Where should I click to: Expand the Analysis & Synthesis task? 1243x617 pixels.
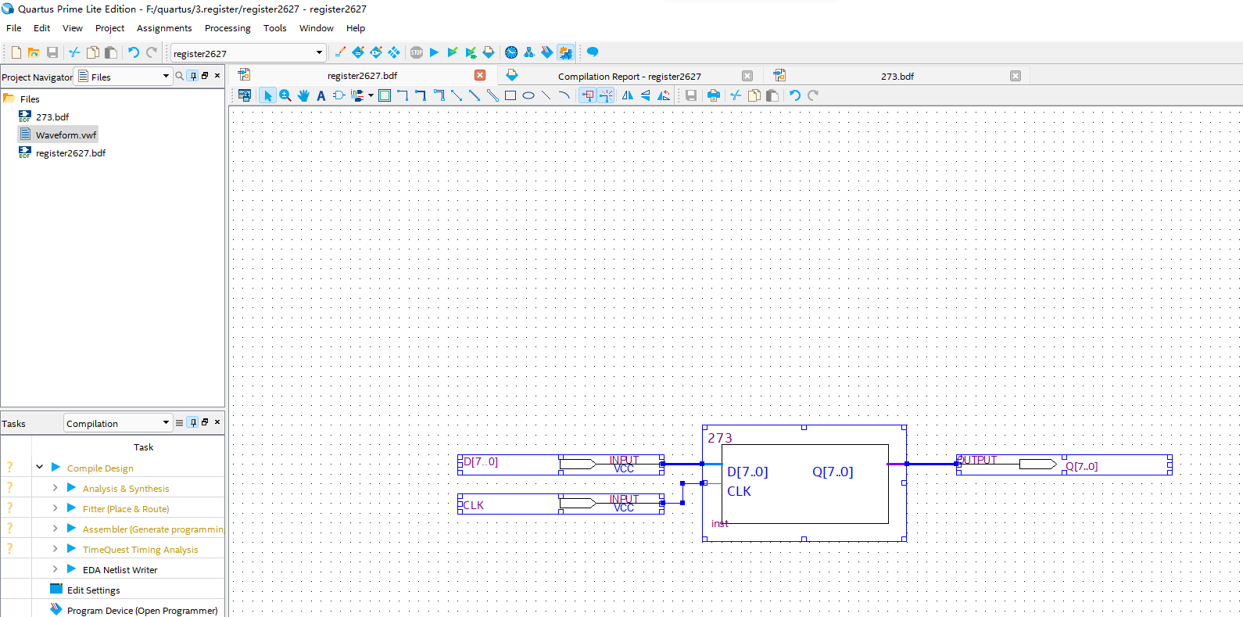(x=55, y=488)
